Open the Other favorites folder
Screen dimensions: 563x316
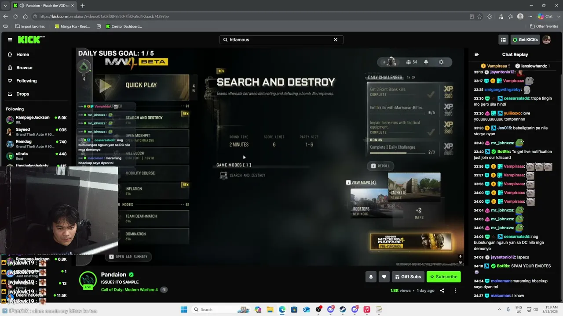544,26
